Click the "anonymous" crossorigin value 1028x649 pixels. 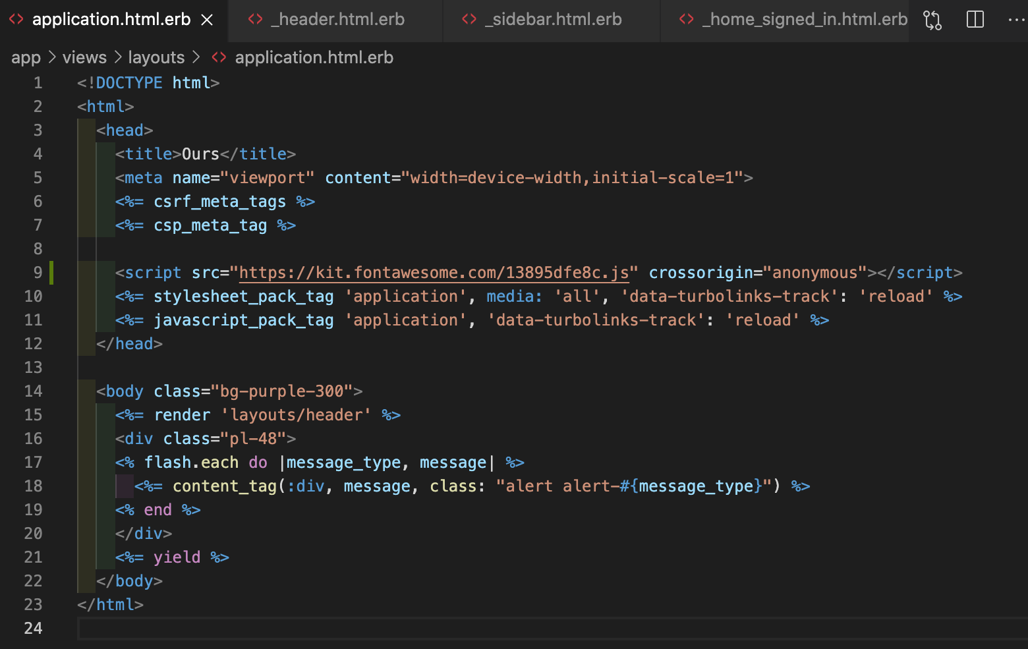[x=814, y=273]
